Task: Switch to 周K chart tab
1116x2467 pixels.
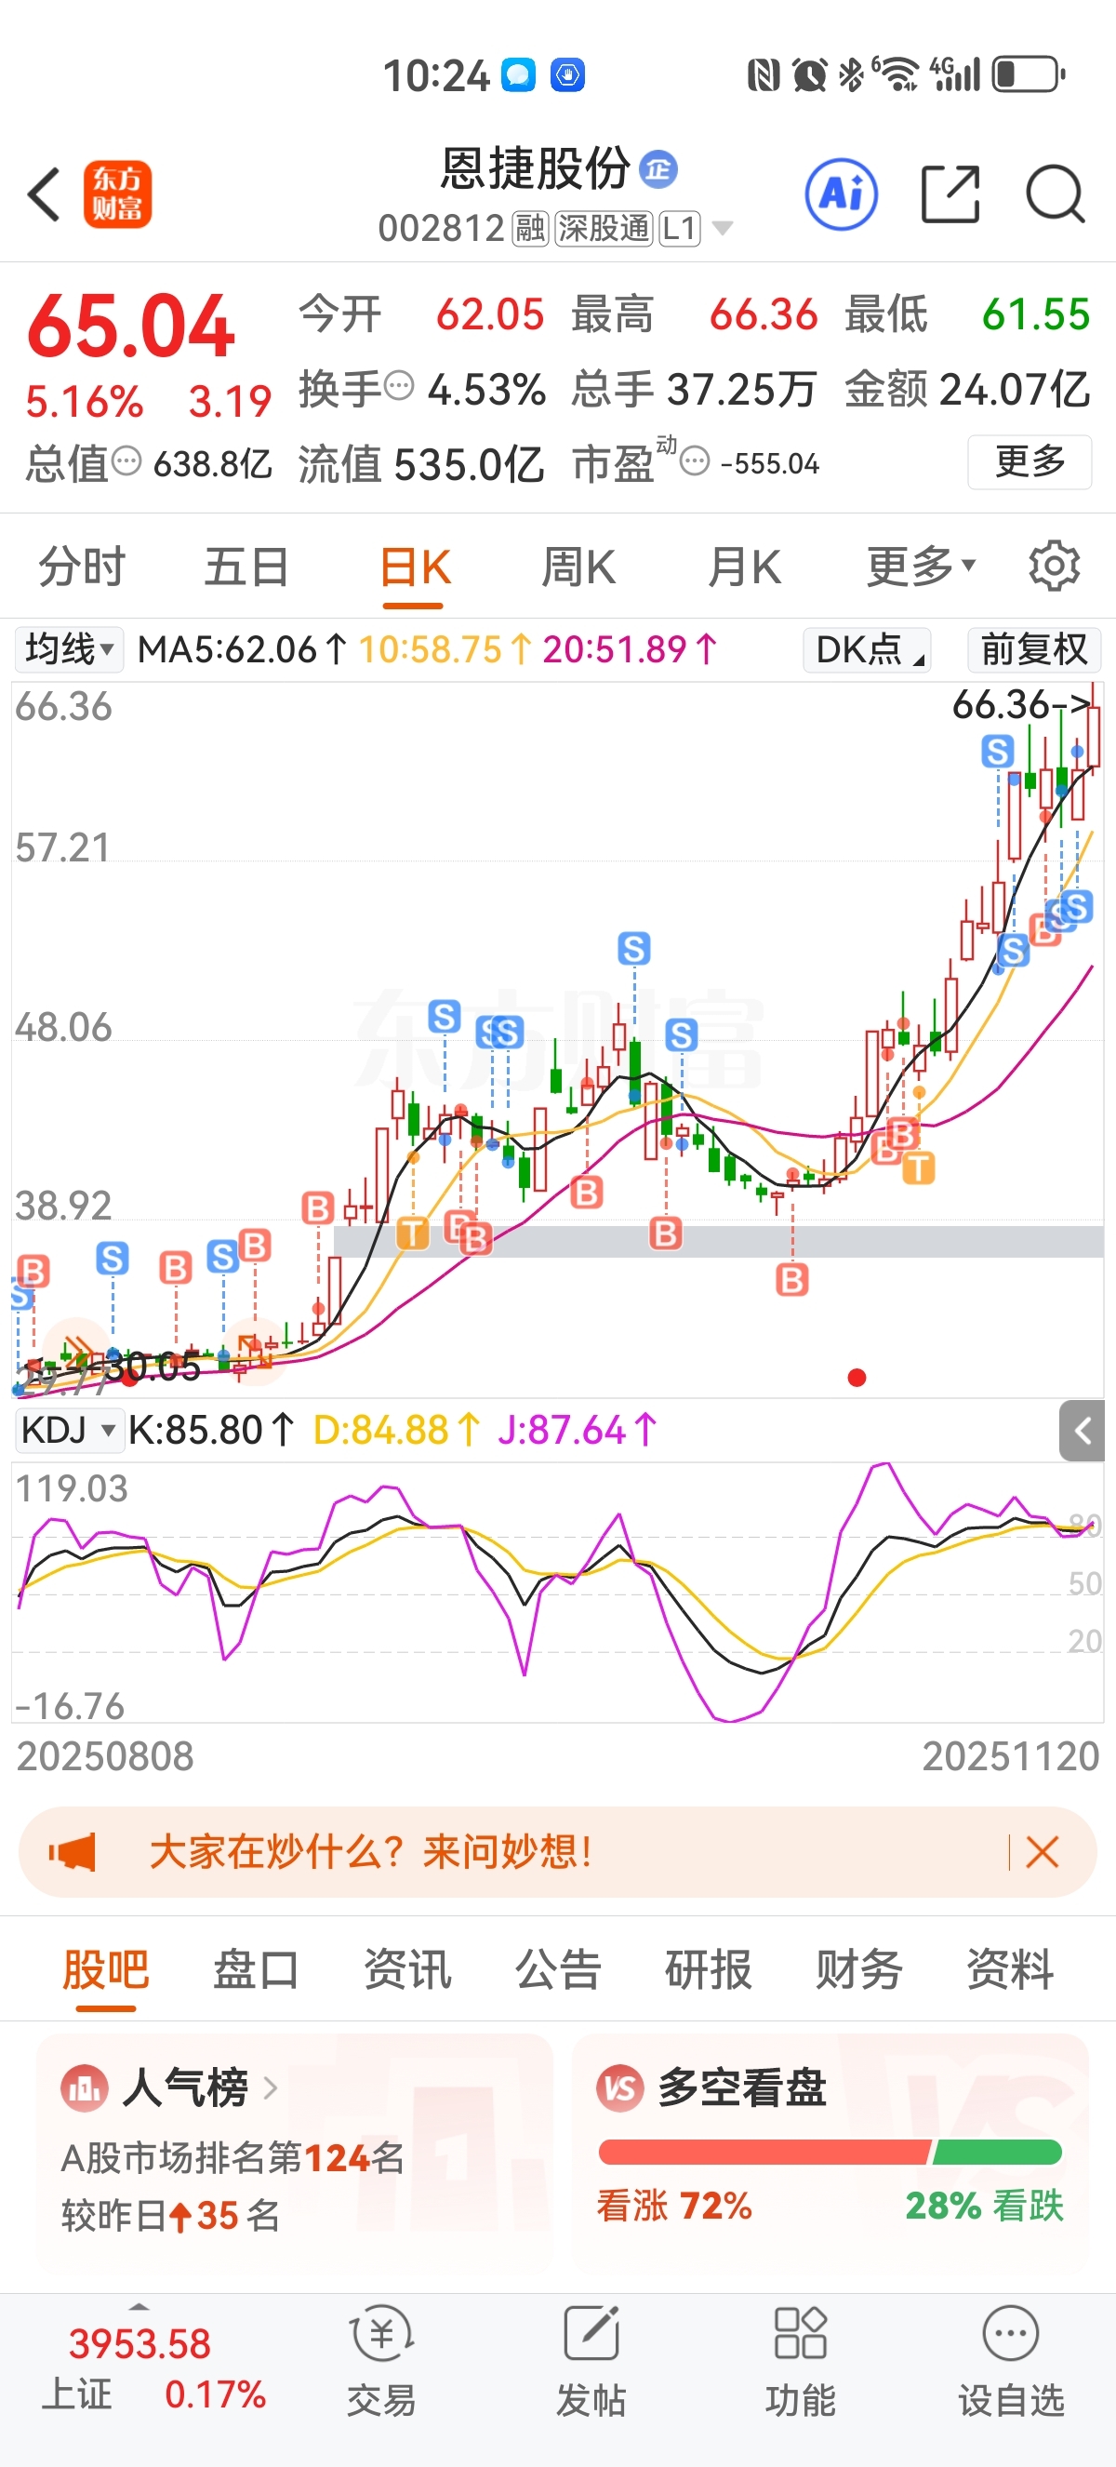Action: (578, 566)
